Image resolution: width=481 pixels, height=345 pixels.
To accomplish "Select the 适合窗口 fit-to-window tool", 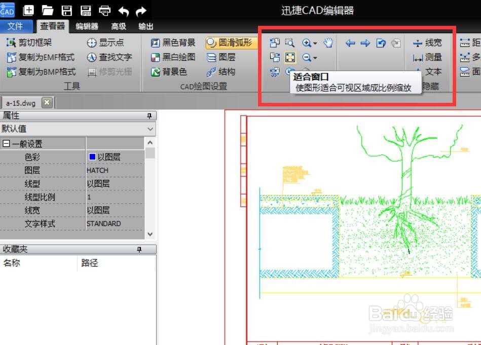I will click(290, 58).
